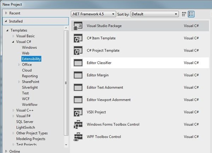The image size is (212, 153).
Task: Click the Editor Text Adornment icon
Action: tap(78, 87)
